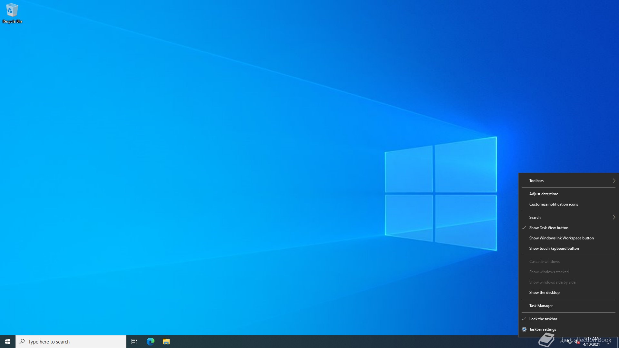Click the muted volume tray icon
This screenshot has height=348, width=619.
pyautogui.click(x=577, y=342)
